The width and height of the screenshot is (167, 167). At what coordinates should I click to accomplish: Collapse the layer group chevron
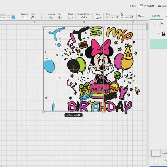pyautogui.click(x=159, y=33)
